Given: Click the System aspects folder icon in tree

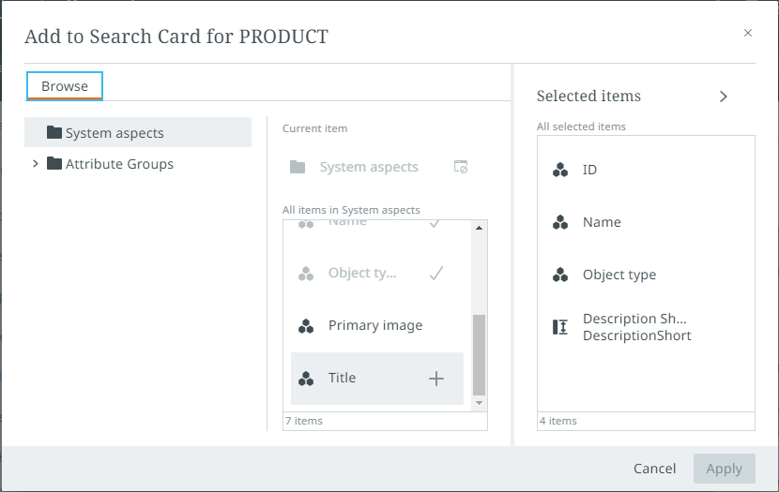Looking at the screenshot, I should pyautogui.click(x=54, y=133).
